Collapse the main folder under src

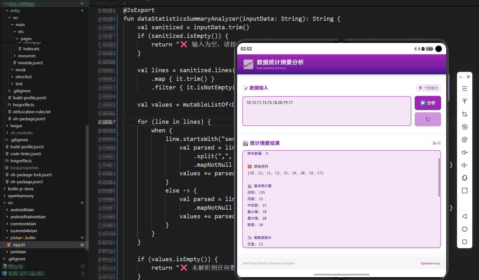pyautogui.click(x=12, y=25)
